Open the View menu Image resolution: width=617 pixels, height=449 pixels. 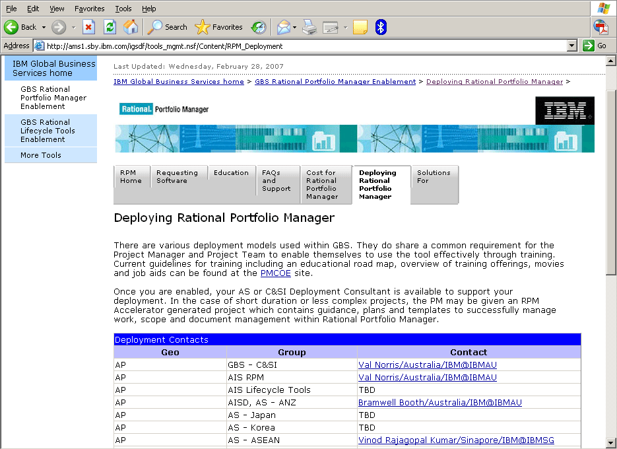57,9
